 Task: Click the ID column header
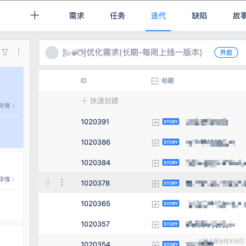tap(83, 81)
